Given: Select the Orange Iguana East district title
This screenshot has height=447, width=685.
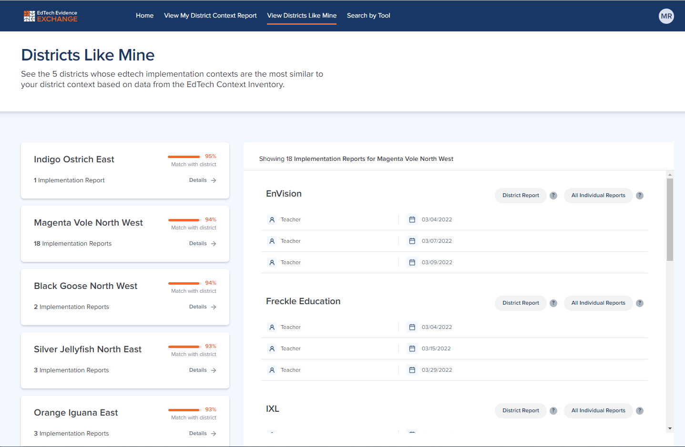Looking at the screenshot, I should (x=76, y=413).
